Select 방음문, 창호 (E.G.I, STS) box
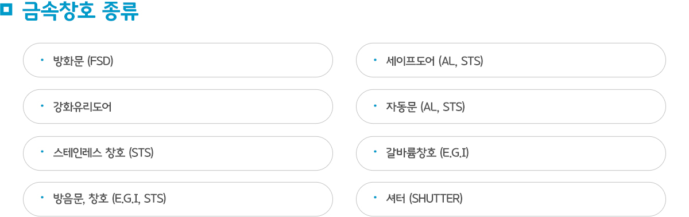689x217 pixels. pyautogui.click(x=178, y=199)
